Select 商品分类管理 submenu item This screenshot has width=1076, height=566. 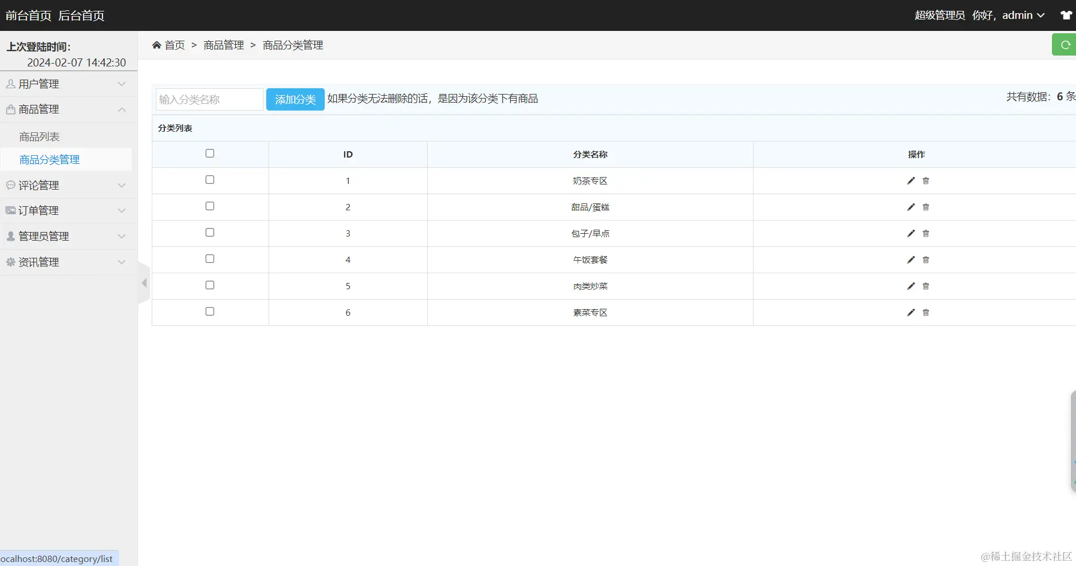click(x=50, y=160)
